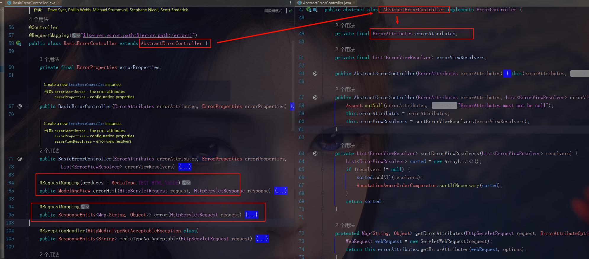Viewport: 589px width, 259px height.
Task: Open URL mapping globe dropdown on line 94
Action: (x=85, y=207)
